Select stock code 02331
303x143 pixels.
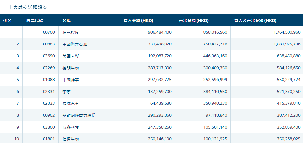click(49, 92)
